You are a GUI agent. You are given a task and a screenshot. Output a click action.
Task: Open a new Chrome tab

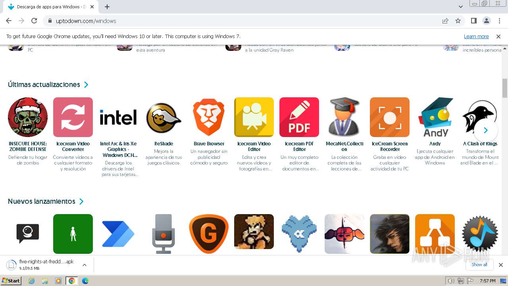(x=107, y=7)
